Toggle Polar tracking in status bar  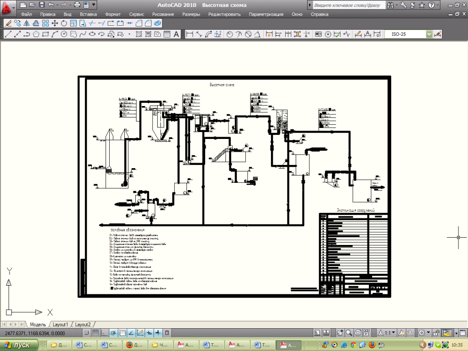click(x=113, y=333)
